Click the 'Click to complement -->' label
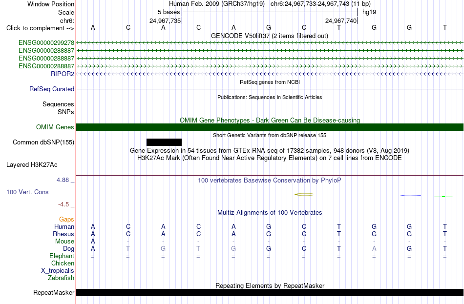 coord(40,28)
